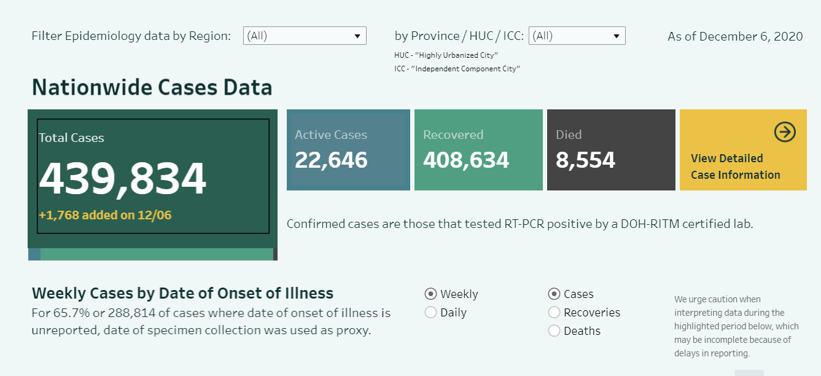
Task: Click View Detailed Case Information
Action: (x=735, y=166)
